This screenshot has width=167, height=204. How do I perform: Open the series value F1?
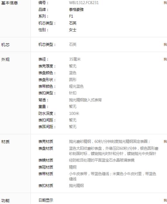coord(71,16)
